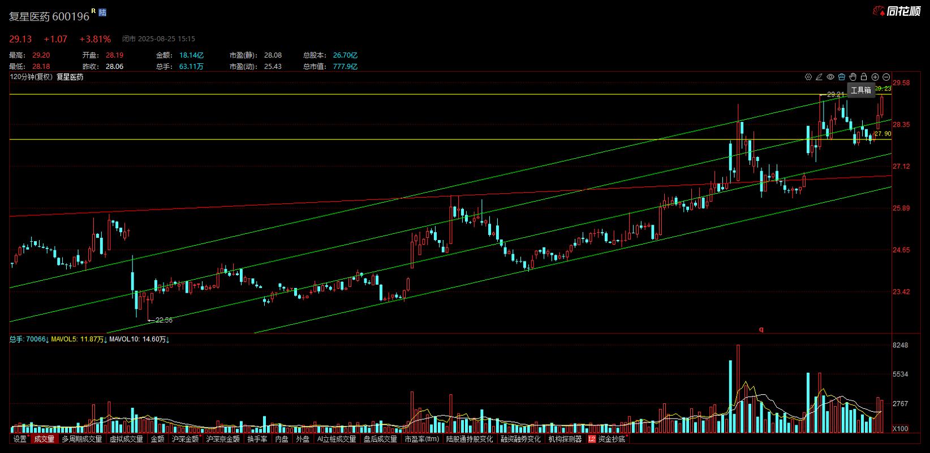The width and height of the screenshot is (930, 453).
Task: Click the current price 29.13
Action: click(x=20, y=39)
